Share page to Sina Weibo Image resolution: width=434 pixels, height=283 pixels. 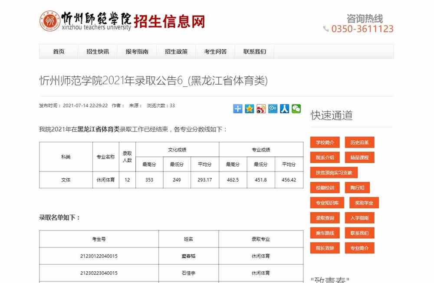[x=261, y=109]
